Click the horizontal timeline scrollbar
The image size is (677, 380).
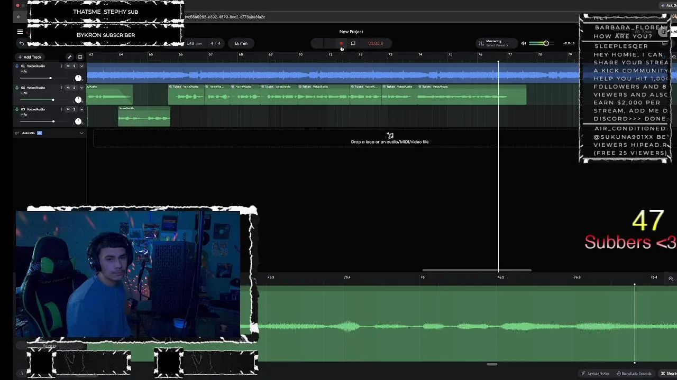[x=477, y=270]
